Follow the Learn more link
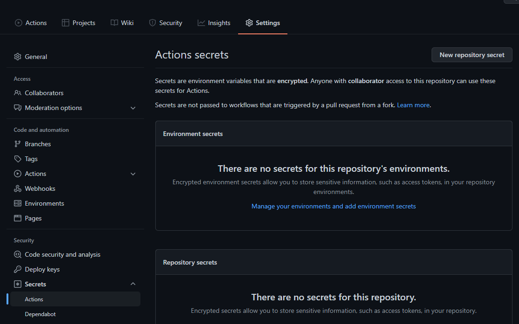 (x=413, y=105)
